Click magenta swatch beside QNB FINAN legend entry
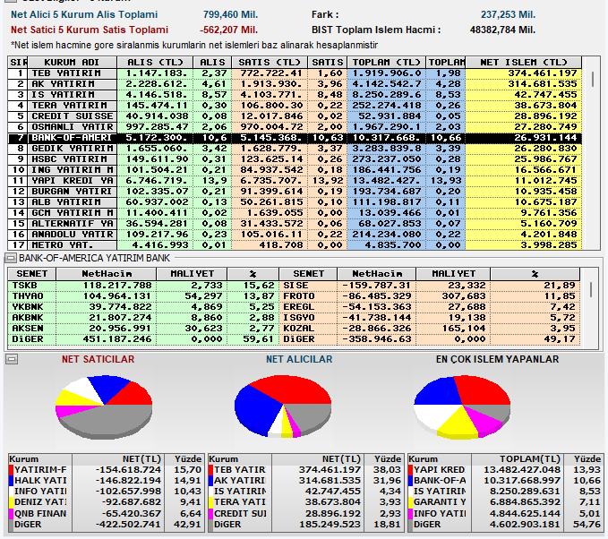This screenshot has height=539, width=608. click(x=11, y=514)
